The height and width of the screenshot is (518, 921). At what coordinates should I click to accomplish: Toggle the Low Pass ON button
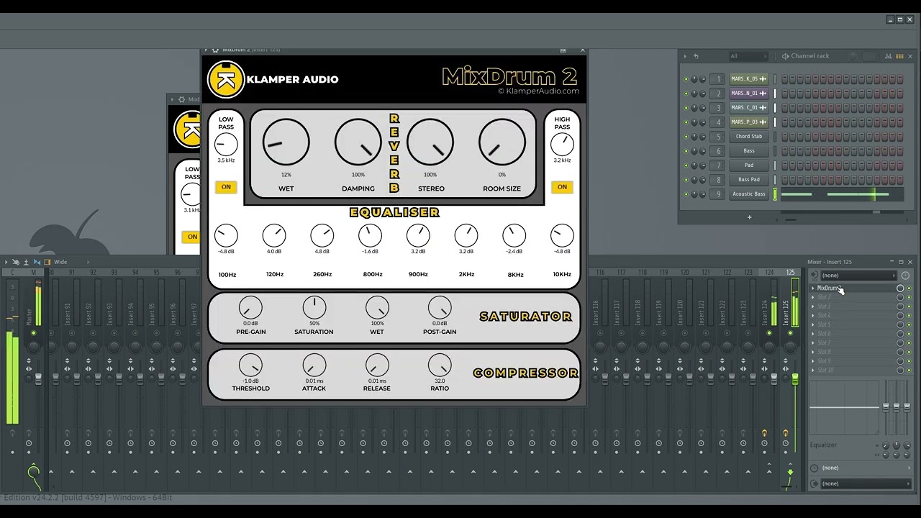226,187
